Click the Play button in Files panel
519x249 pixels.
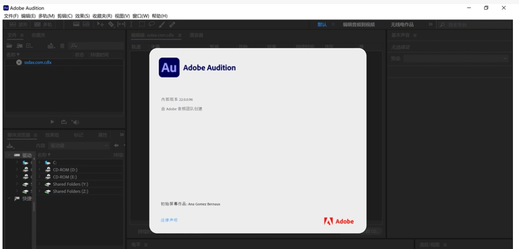[52, 122]
